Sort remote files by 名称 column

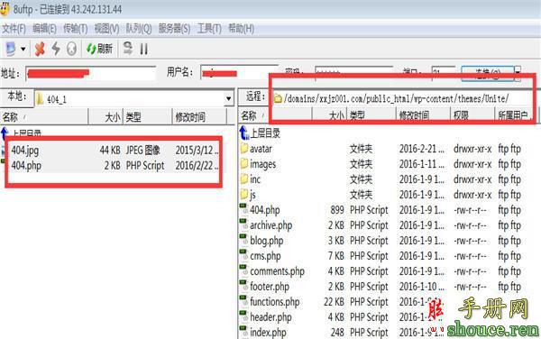[275, 115]
